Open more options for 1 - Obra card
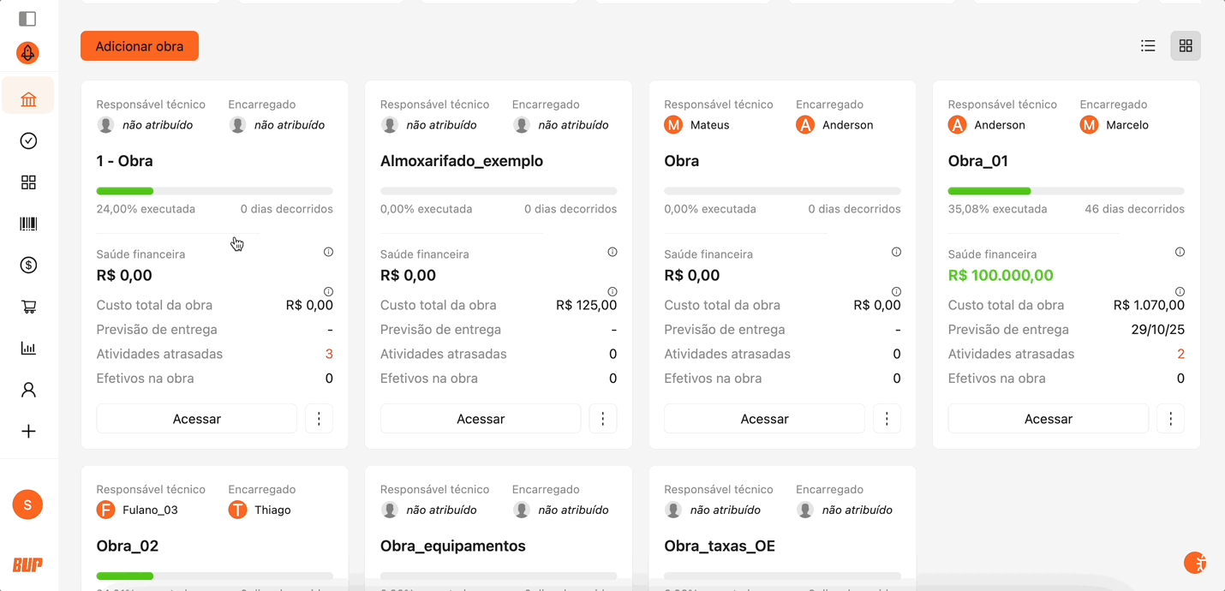 point(319,419)
